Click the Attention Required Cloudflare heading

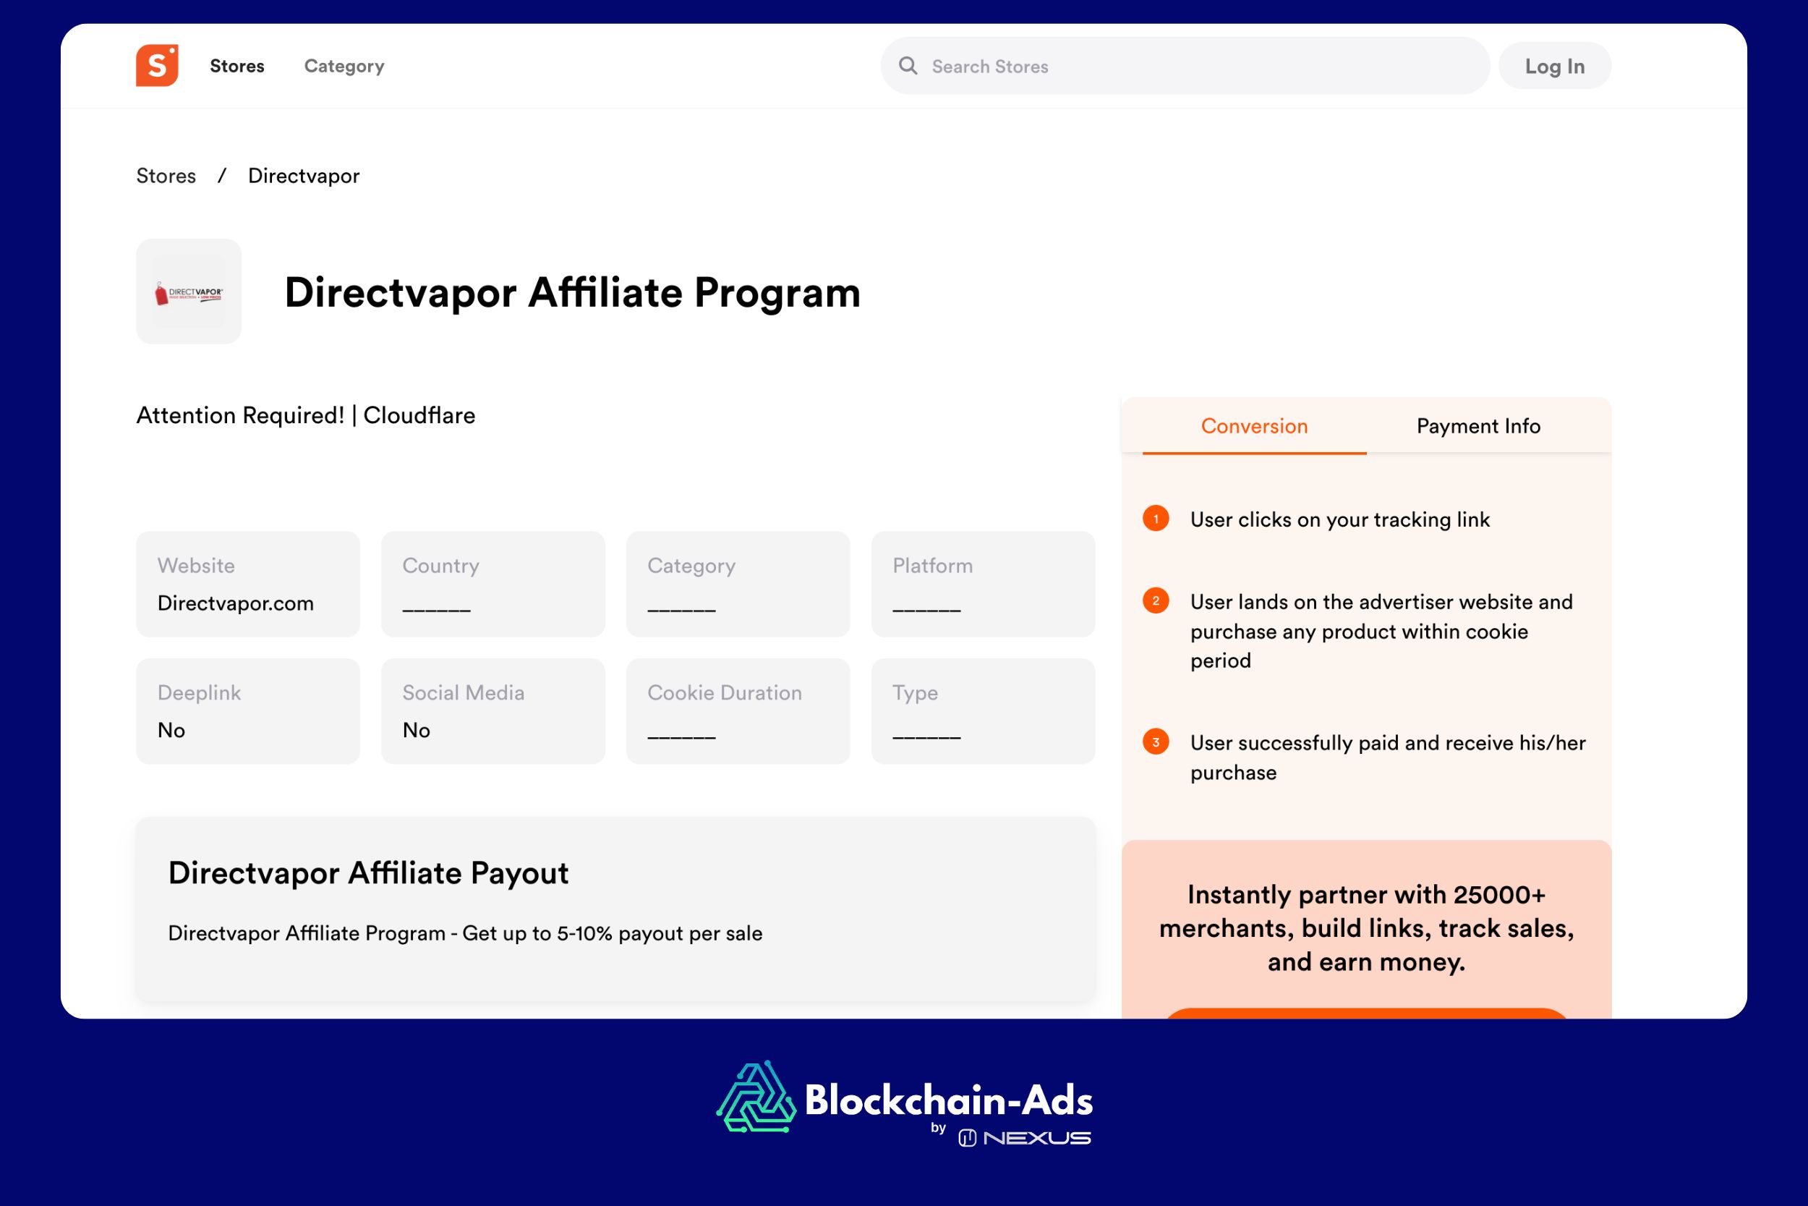tap(306, 415)
